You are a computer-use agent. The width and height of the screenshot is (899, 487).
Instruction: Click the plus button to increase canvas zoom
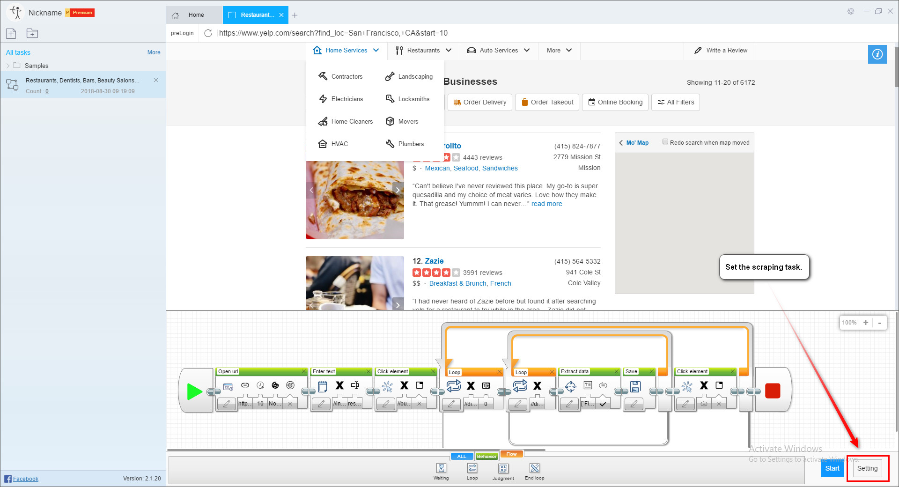click(x=866, y=323)
